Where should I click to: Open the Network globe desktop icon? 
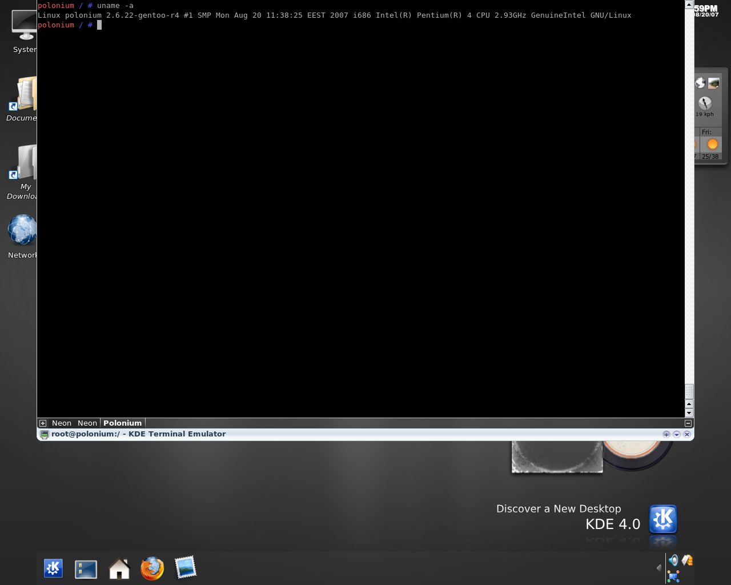point(23,237)
